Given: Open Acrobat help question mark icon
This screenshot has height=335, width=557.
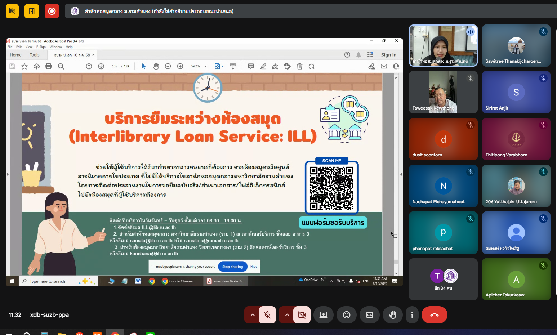Looking at the screenshot, I should [347, 55].
